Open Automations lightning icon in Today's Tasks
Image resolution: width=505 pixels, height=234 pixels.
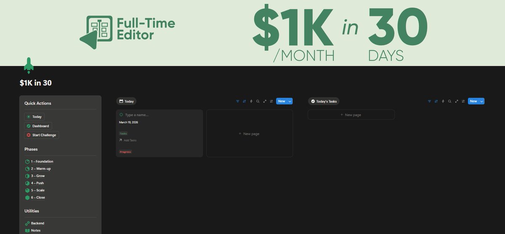[443, 101]
